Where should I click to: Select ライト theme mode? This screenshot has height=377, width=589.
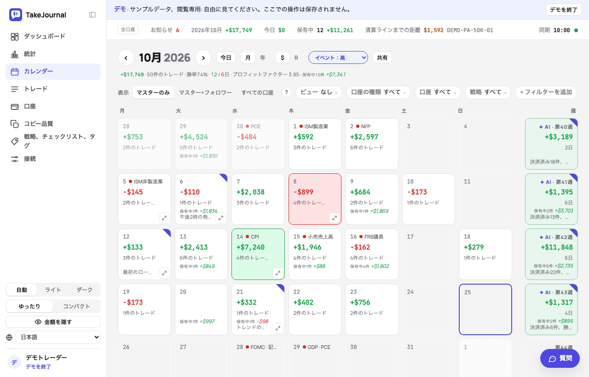[x=53, y=290]
